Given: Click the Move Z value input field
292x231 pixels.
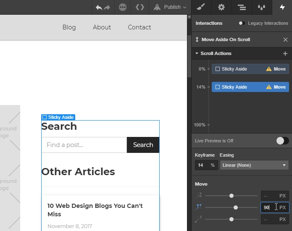Looking at the screenshot, I should point(275,219).
